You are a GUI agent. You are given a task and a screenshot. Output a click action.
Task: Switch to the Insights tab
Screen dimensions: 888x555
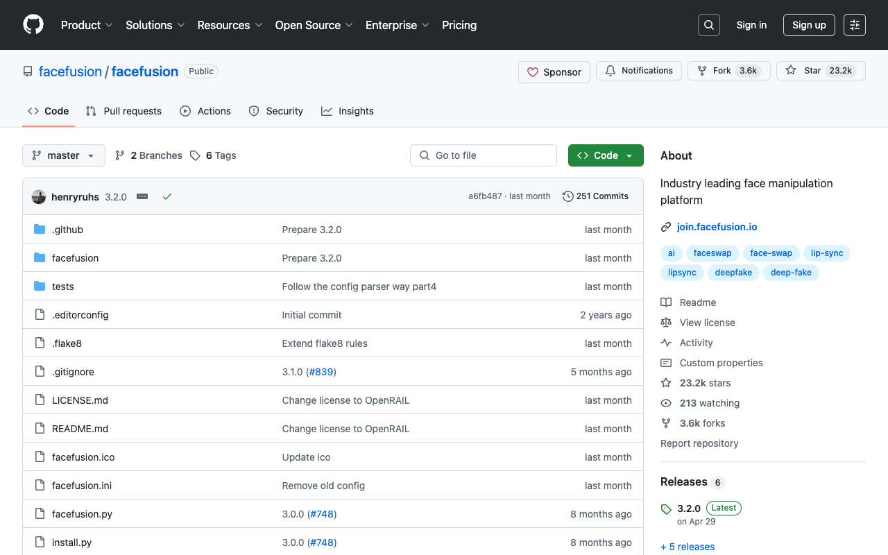(348, 111)
